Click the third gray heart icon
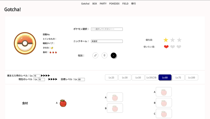The height and width of the screenshot is (119, 210). (x=179, y=47)
